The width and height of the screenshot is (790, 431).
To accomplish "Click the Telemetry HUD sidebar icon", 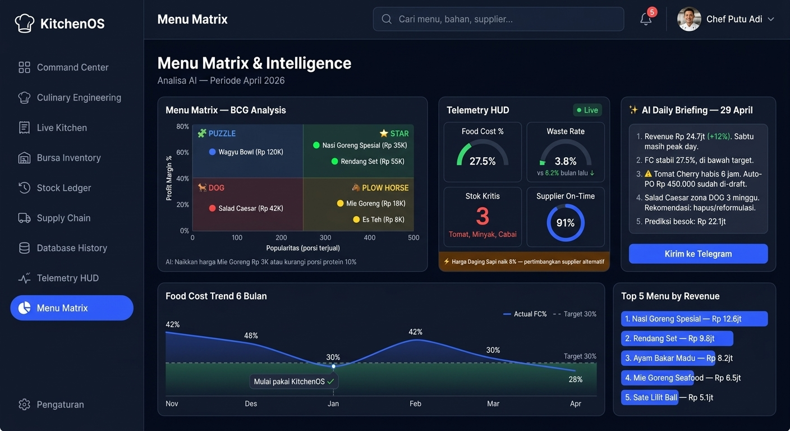I will coord(24,278).
